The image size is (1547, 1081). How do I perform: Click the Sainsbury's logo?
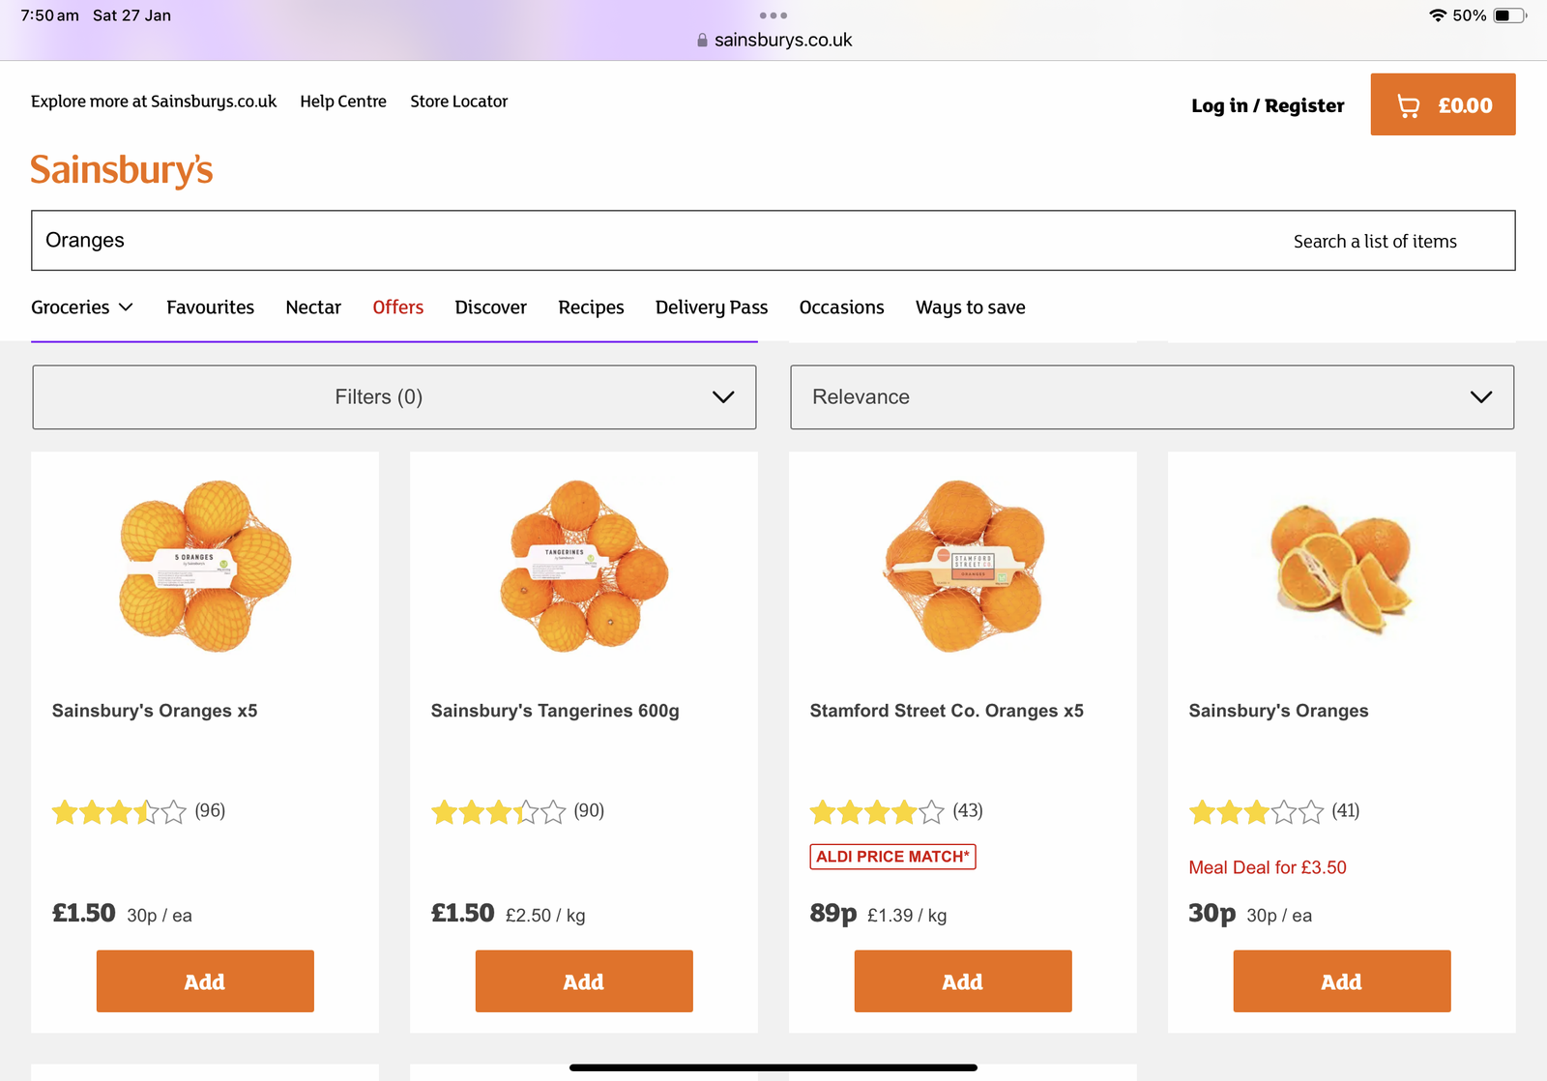[122, 170]
